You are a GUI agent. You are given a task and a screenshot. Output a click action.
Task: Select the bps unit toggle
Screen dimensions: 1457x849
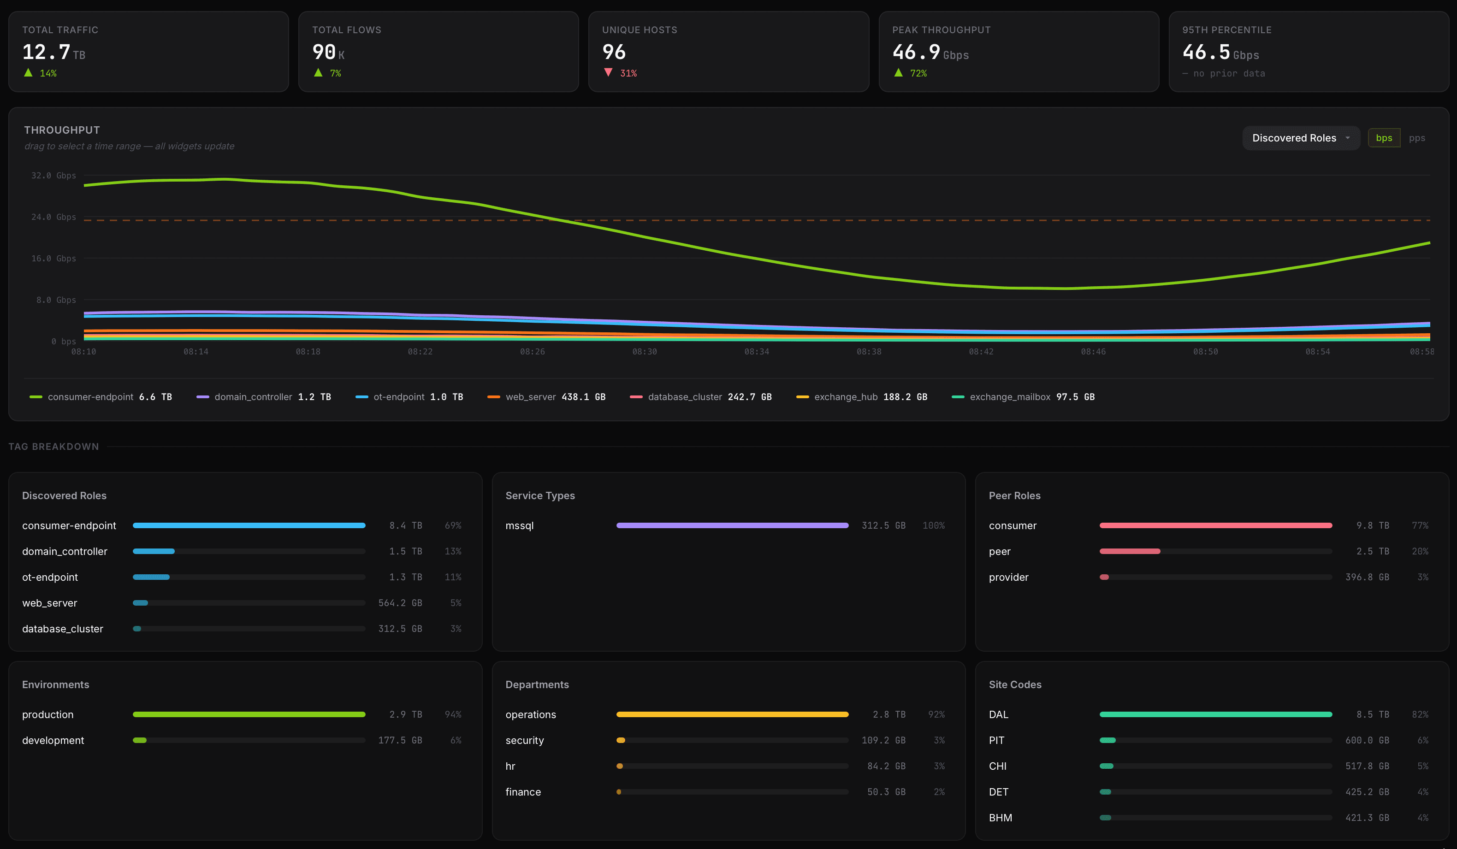point(1384,137)
